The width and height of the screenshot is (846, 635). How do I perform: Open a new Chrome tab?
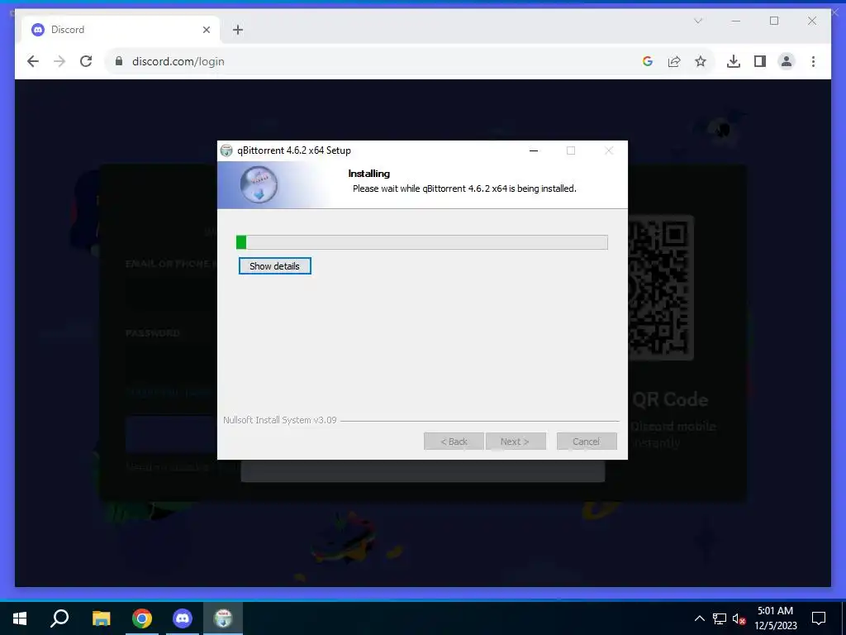pos(238,30)
